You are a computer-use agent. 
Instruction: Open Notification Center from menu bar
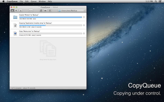pyautogui.click(x=160, y=1)
